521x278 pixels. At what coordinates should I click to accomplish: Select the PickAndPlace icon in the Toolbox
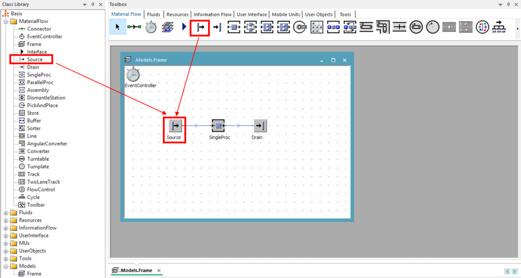click(x=300, y=27)
